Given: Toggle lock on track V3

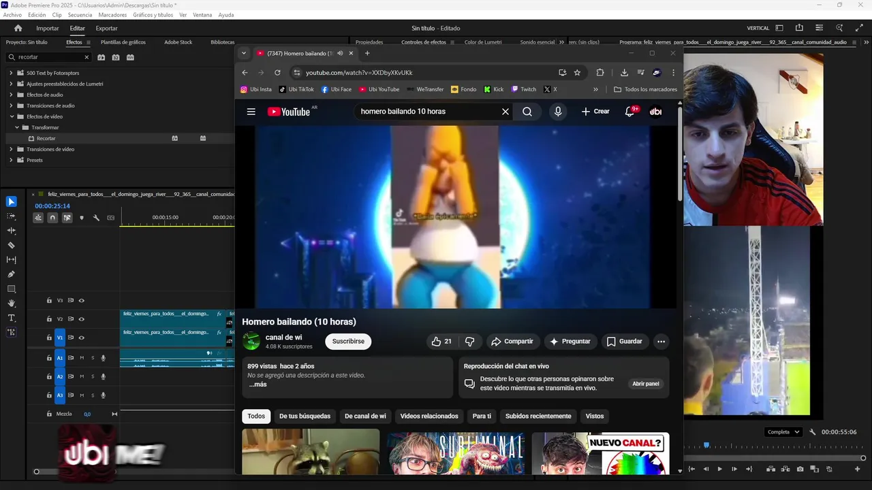Looking at the screenshot, I should [x=49, y=300].
